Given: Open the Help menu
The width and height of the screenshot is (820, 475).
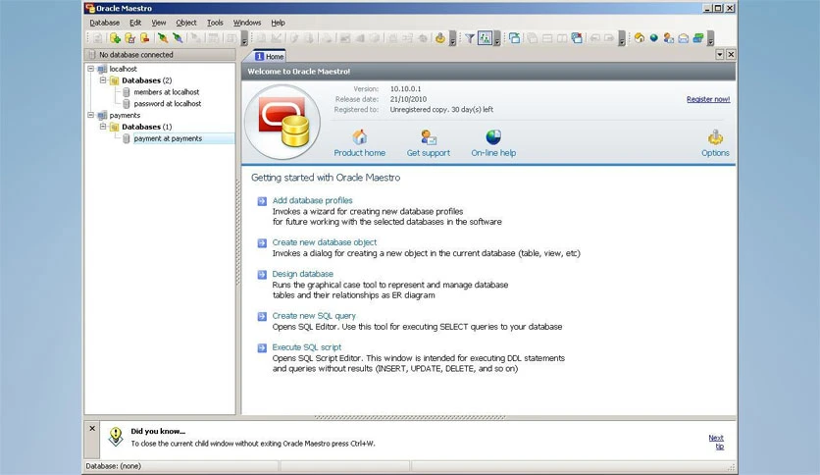Looking at the screenshot, I should [x=278, y=23].
